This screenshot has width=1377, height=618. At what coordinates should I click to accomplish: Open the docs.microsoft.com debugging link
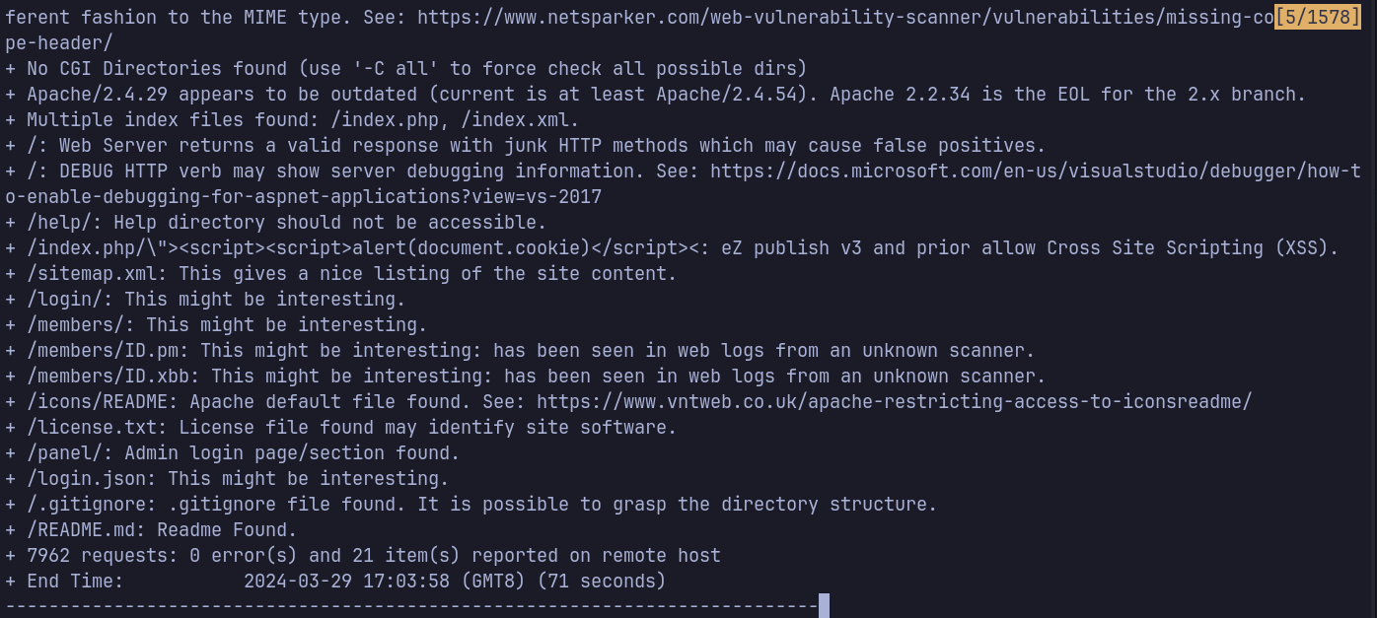[x=1035, y=172]
